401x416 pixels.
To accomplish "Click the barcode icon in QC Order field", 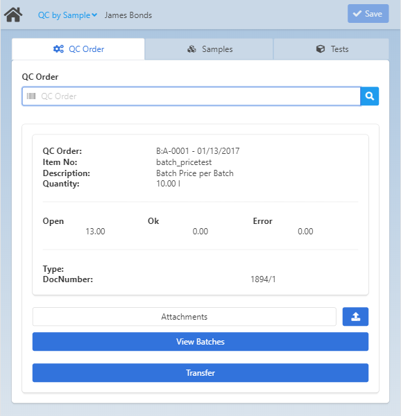I will (31, 96).
